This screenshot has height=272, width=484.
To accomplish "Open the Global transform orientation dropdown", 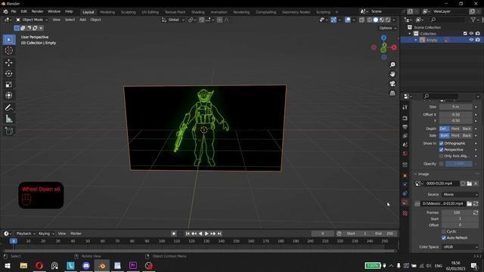I will click(x=173, y=20).
